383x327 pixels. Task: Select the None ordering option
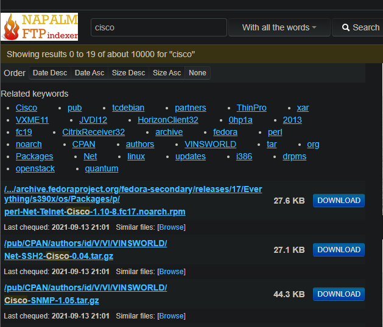click(x=197, y=73)
